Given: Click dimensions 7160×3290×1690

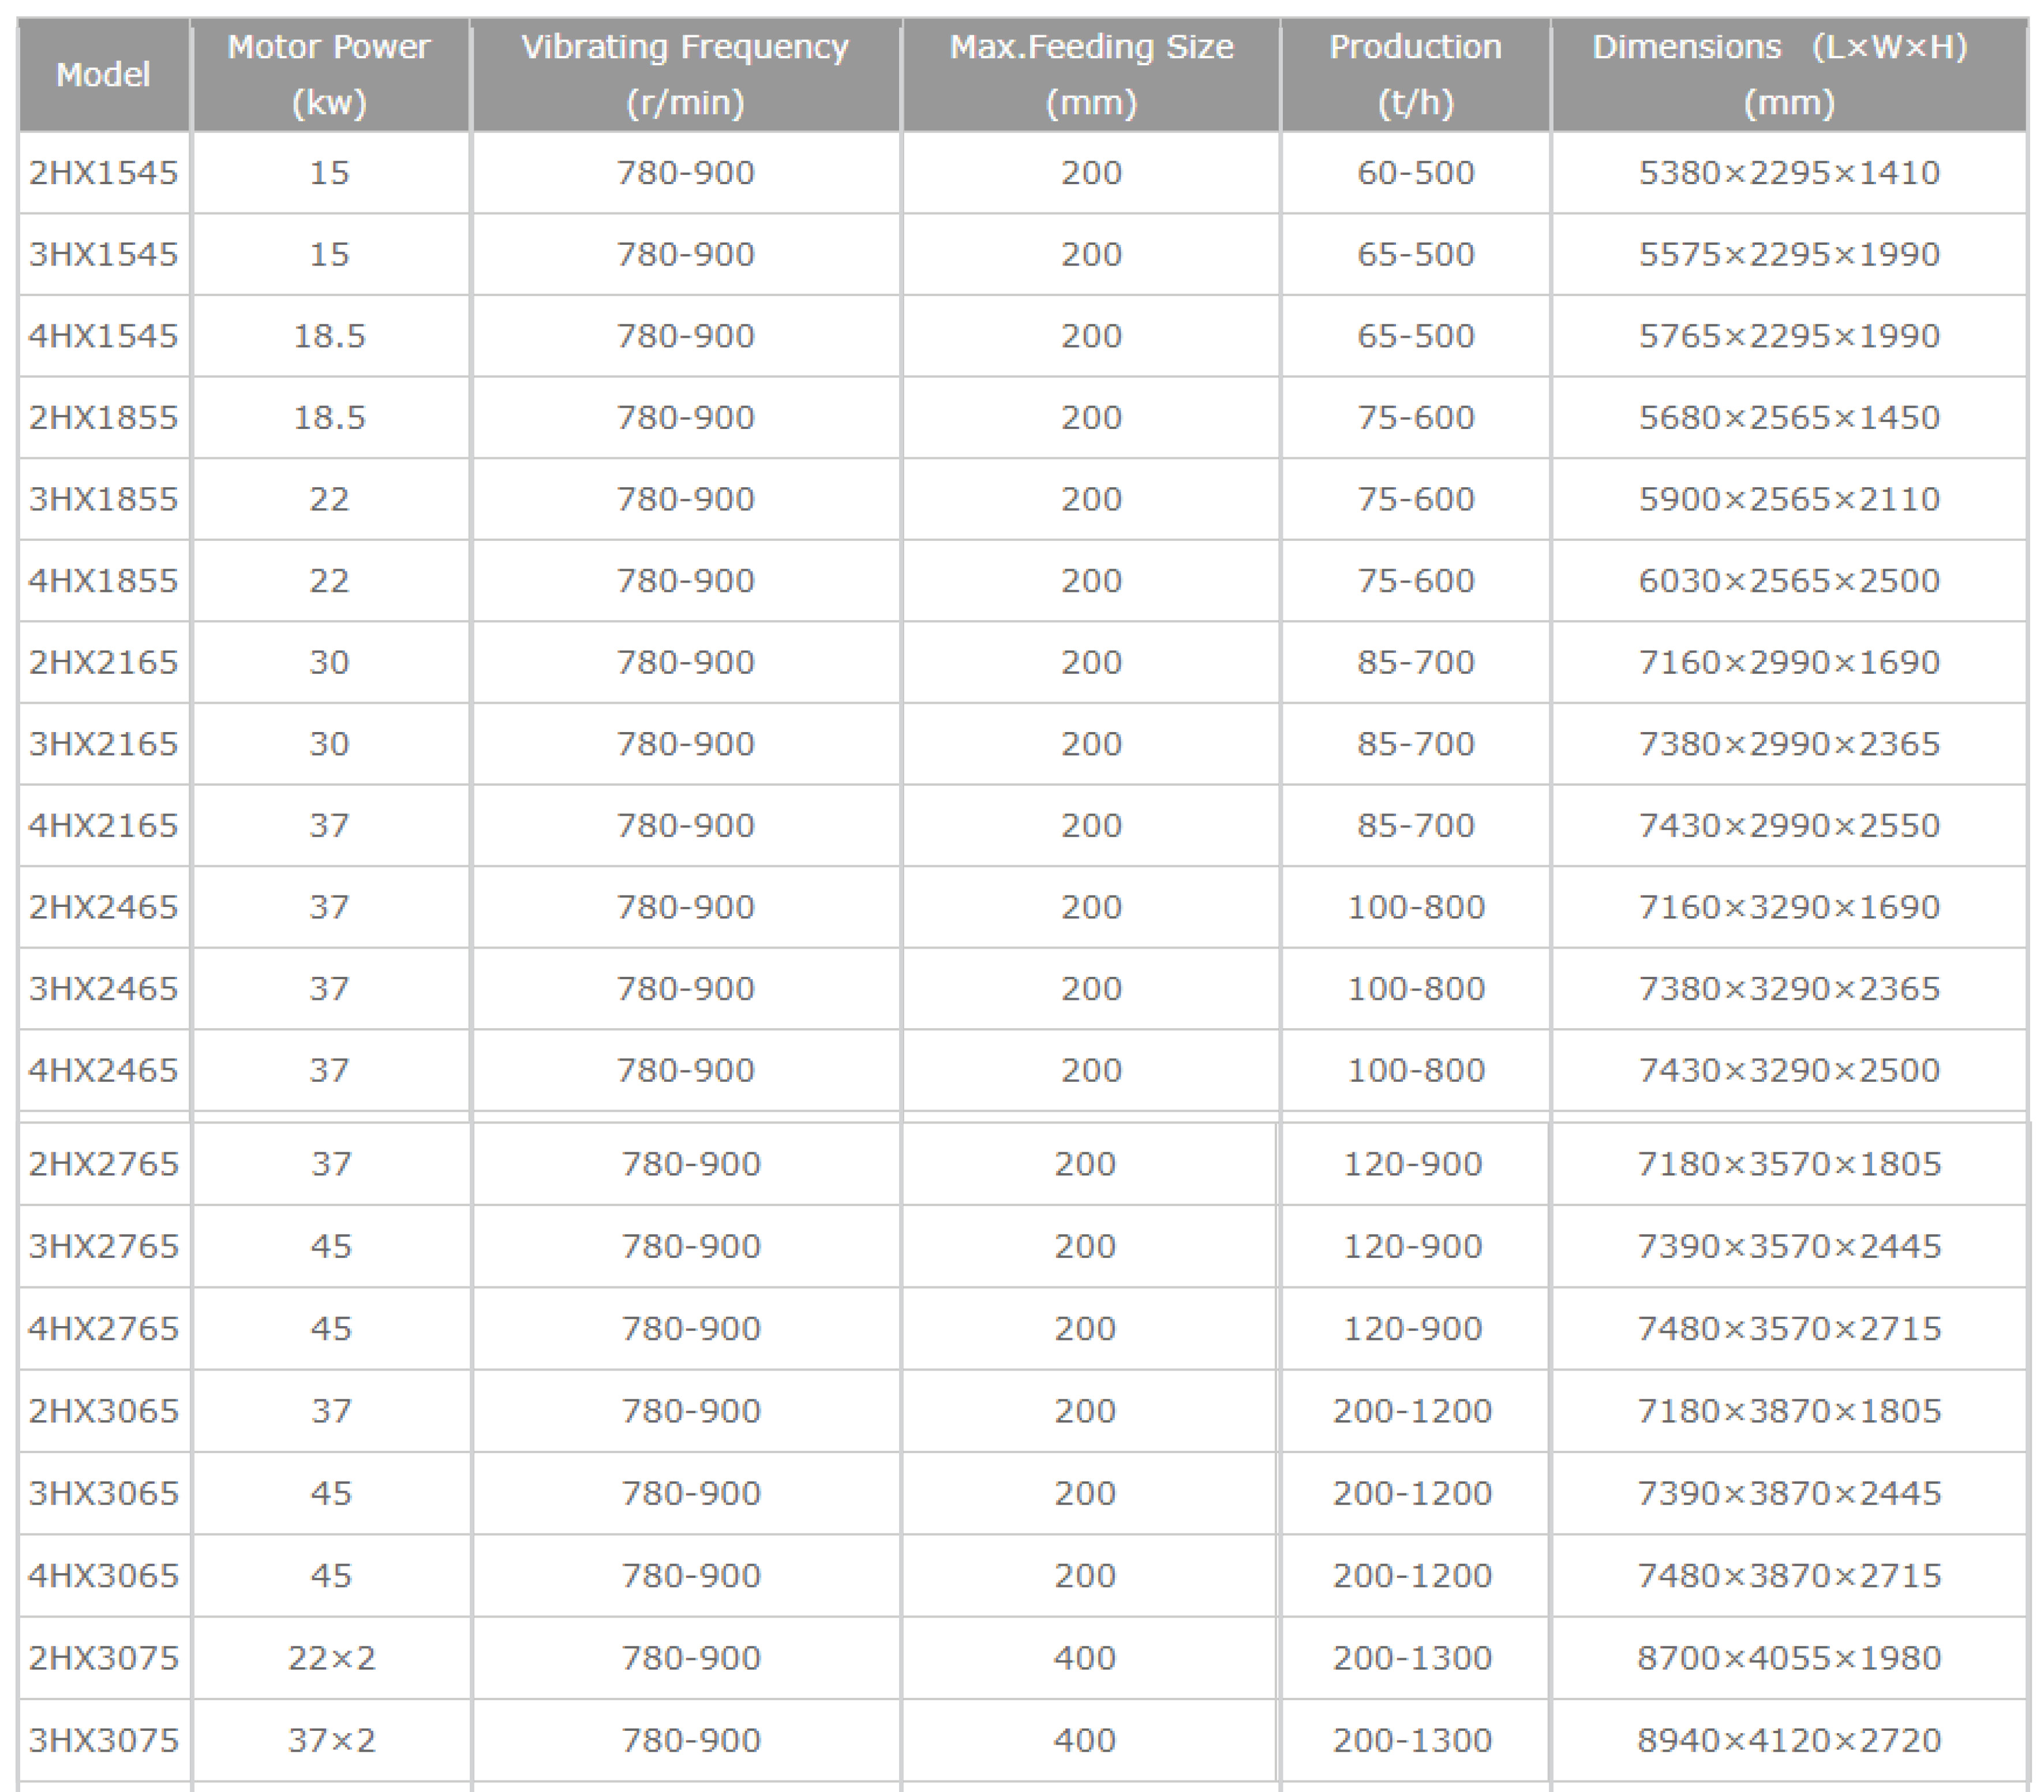Looking at the screenshot, I should pyautogui.click(x=1789, y=907).
